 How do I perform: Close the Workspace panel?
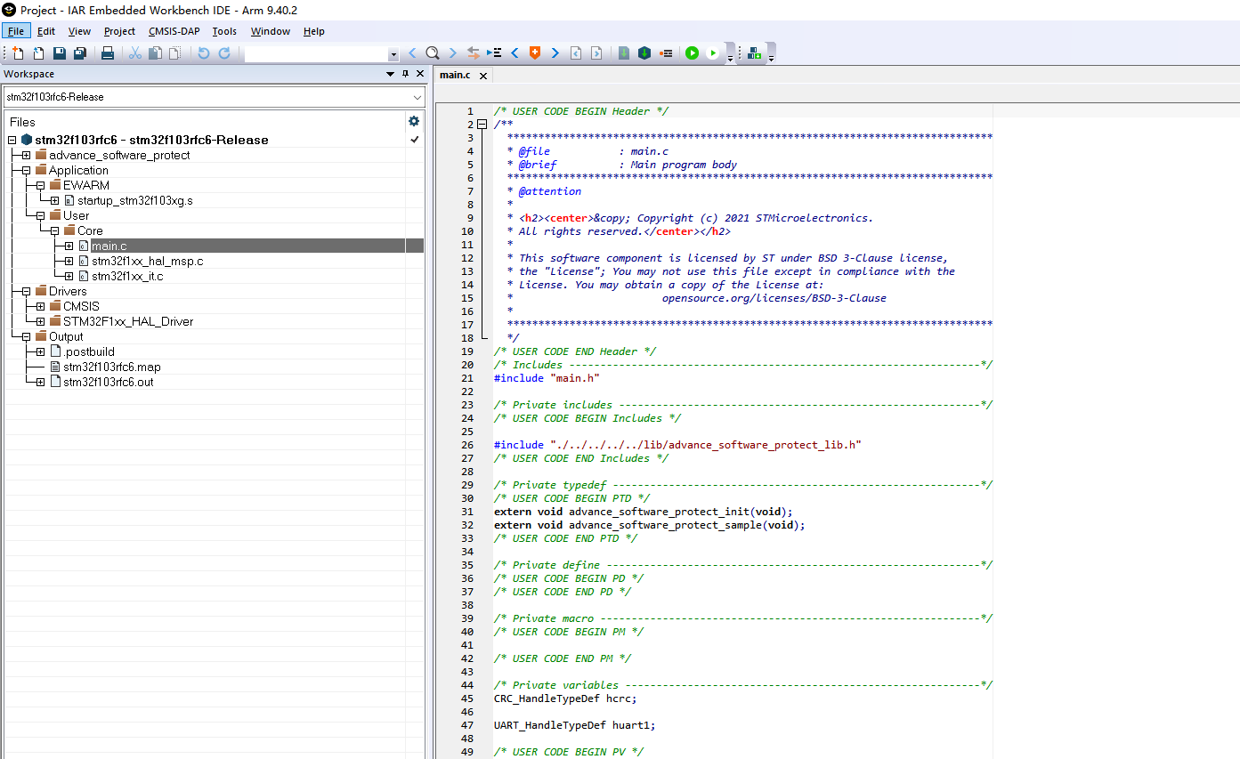point(419,74)
